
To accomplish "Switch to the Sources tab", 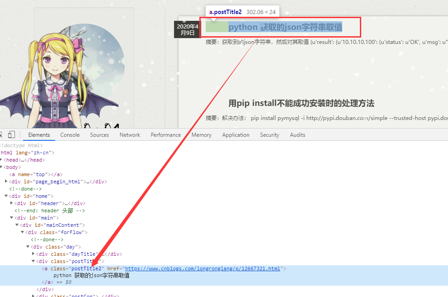I will coord(99,134).
